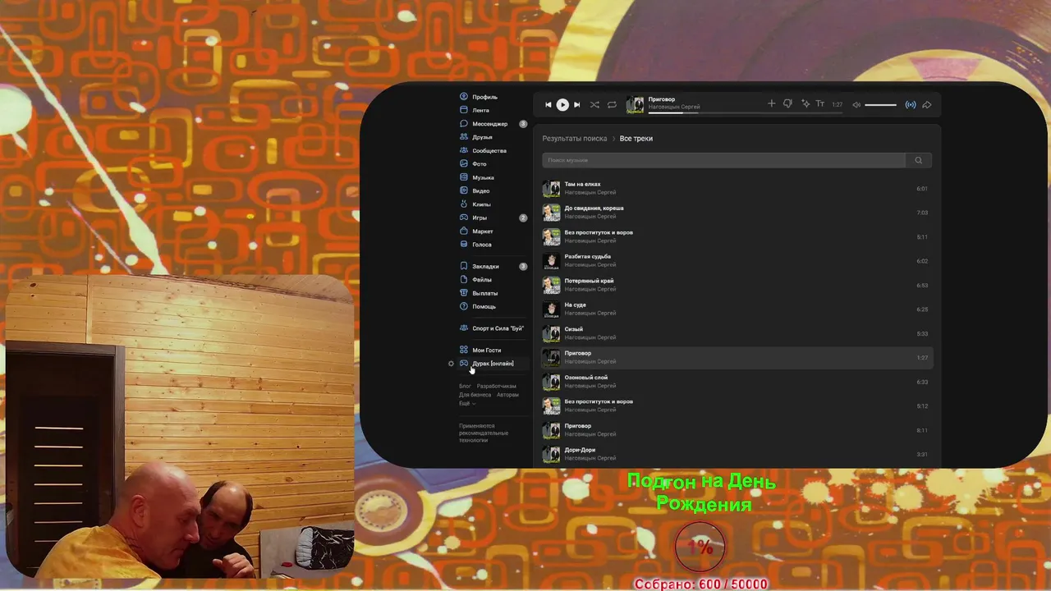The image size is (1051, 591).
Task: Toggle shuffle playback
Action: [594, 105]
